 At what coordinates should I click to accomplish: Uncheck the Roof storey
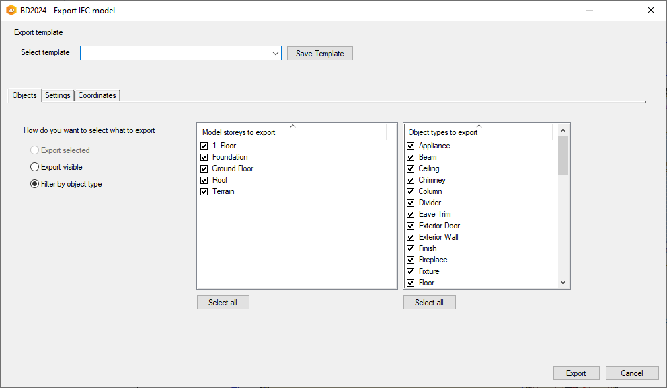204,180
